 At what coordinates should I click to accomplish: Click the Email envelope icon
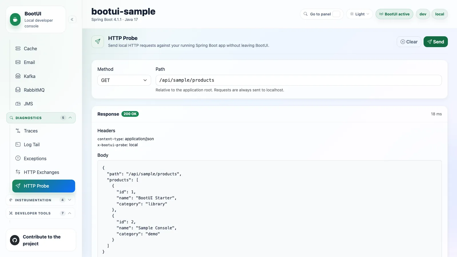click(18, 62)
